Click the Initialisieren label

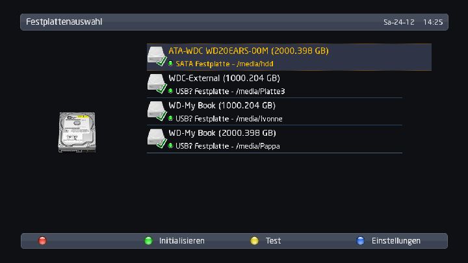tap(181, 241)
